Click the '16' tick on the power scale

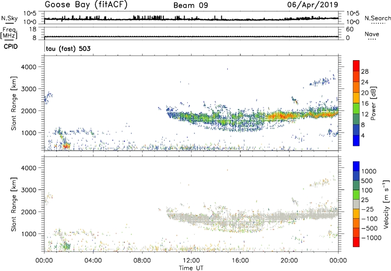pyautogui.click(x=365, y=104)
